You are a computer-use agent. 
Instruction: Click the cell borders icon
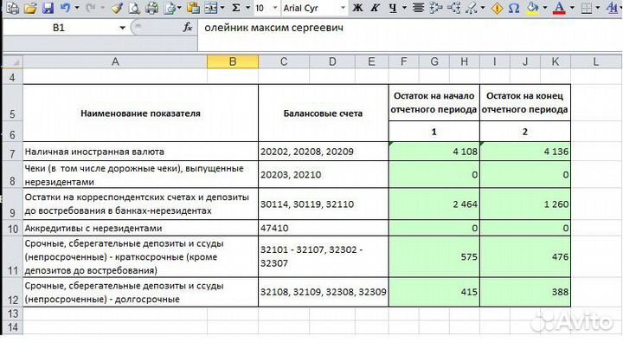coord(587,8)
